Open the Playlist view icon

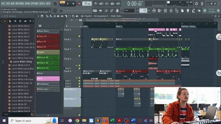pos(154,11)
